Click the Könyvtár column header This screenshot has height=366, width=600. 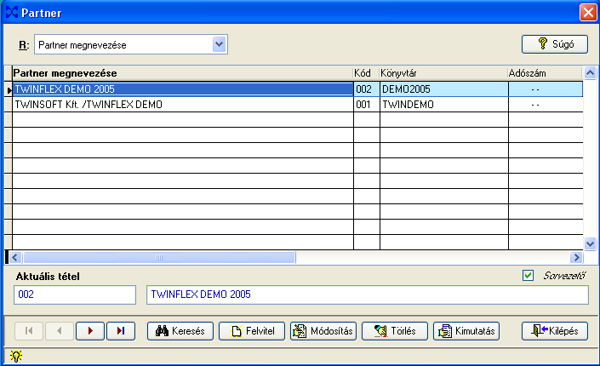[443, 73]
